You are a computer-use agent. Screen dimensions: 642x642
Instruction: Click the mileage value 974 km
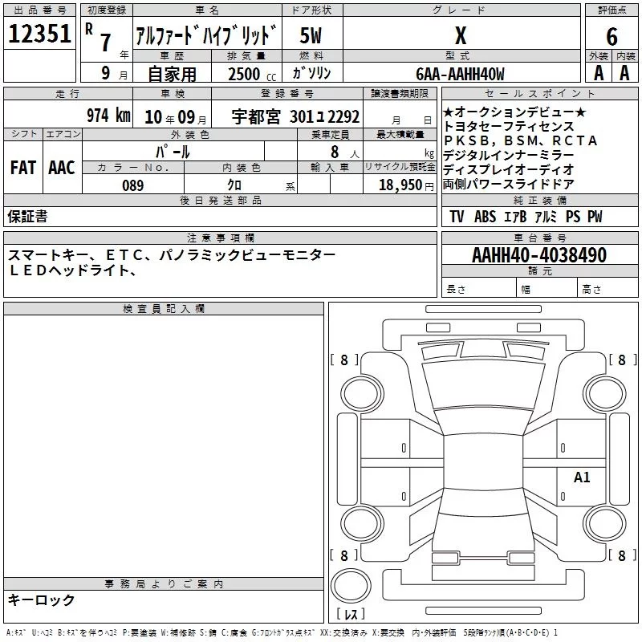(108, 116)
